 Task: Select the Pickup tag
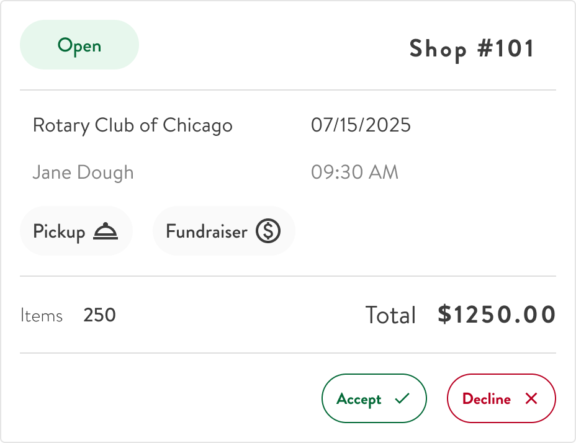click(76, 231)
